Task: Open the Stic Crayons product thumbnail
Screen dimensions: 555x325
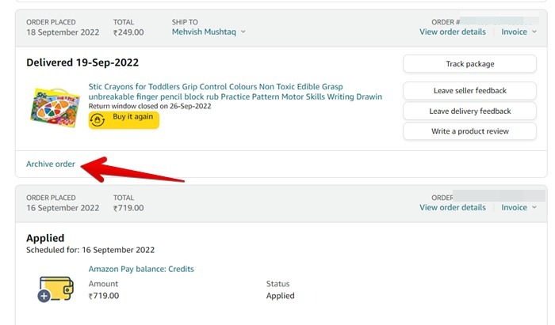Action: [x=55, y=108]
